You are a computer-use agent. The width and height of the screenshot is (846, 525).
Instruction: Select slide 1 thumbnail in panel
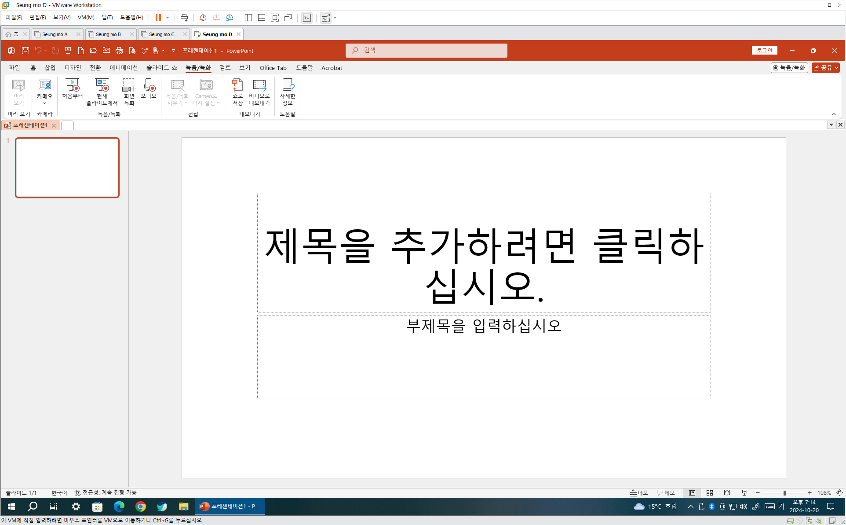(67, 168)
